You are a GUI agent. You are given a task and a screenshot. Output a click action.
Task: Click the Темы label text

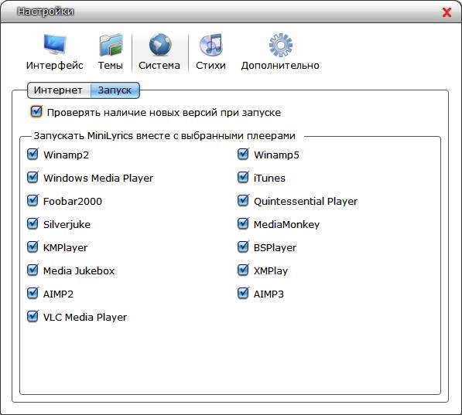click(111, 66)
